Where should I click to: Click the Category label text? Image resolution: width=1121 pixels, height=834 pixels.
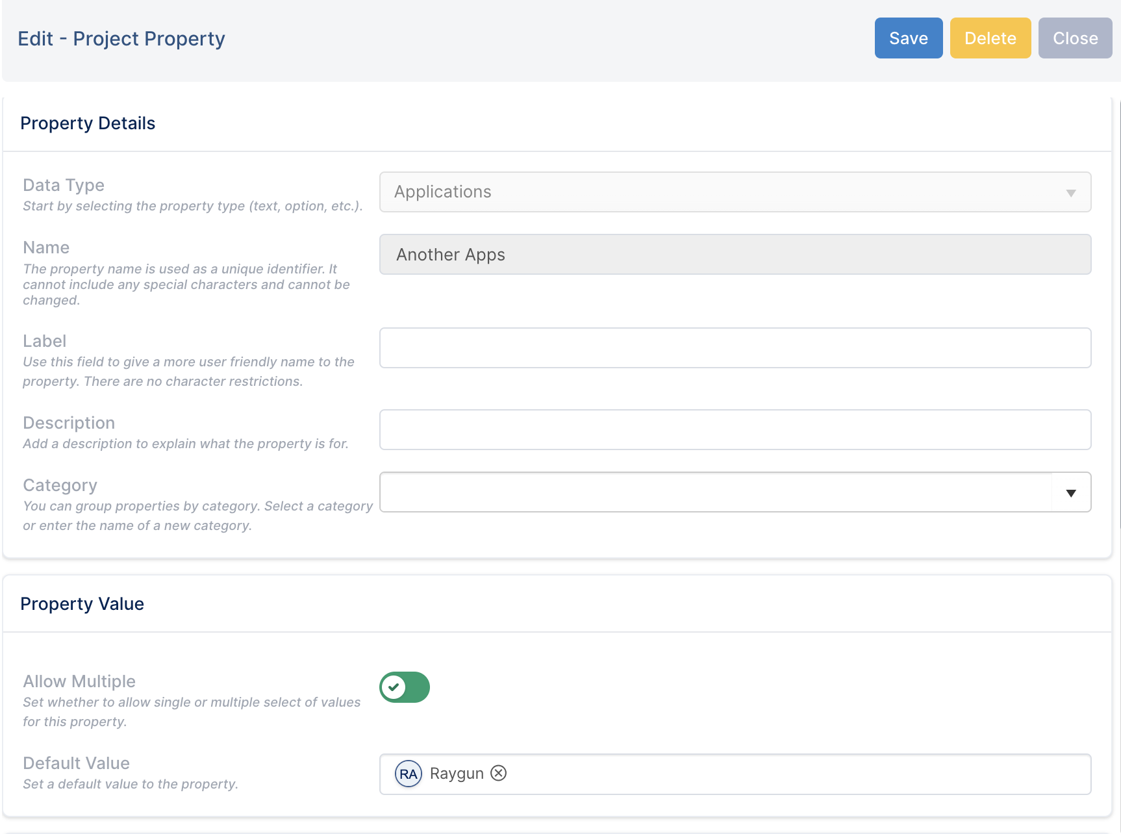tap(60, 485)
